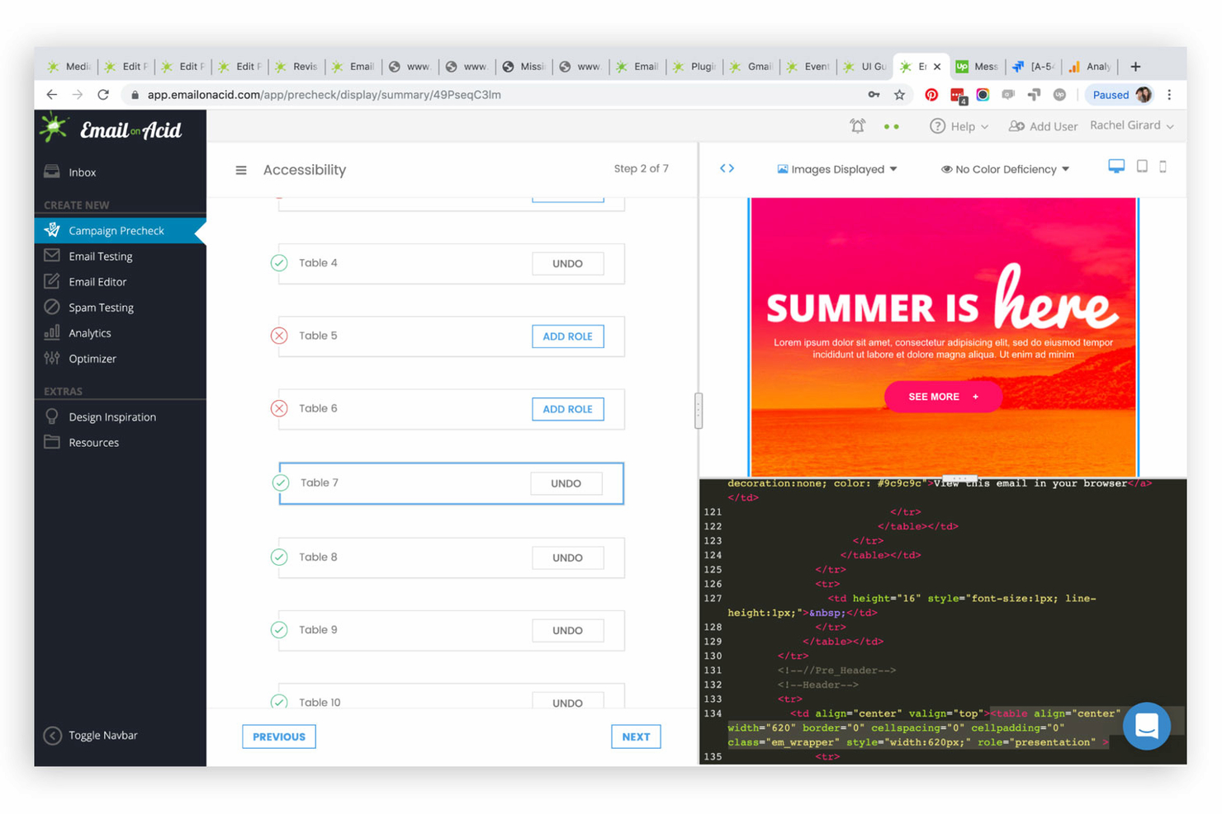Open the Help menu
This screenshot has height=814, width=1222.
[x=959, y=125]
